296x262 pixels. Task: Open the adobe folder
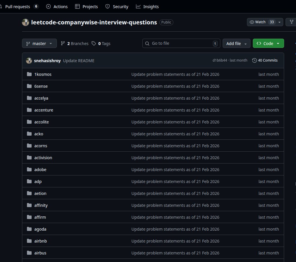click(x=40, y=170)
